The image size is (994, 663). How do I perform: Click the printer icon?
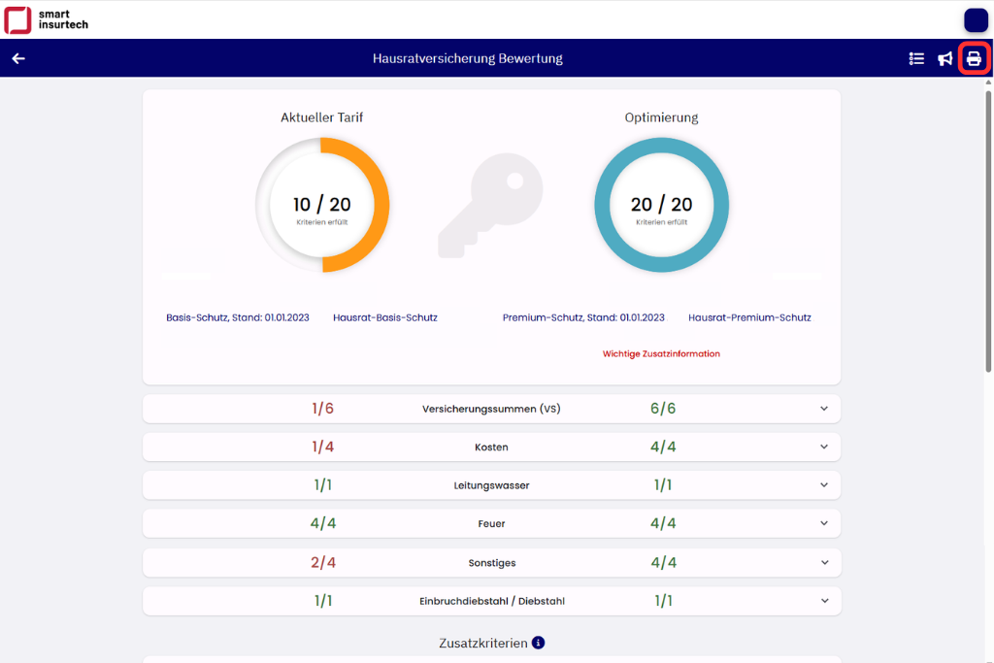click(x=974, y=58)
